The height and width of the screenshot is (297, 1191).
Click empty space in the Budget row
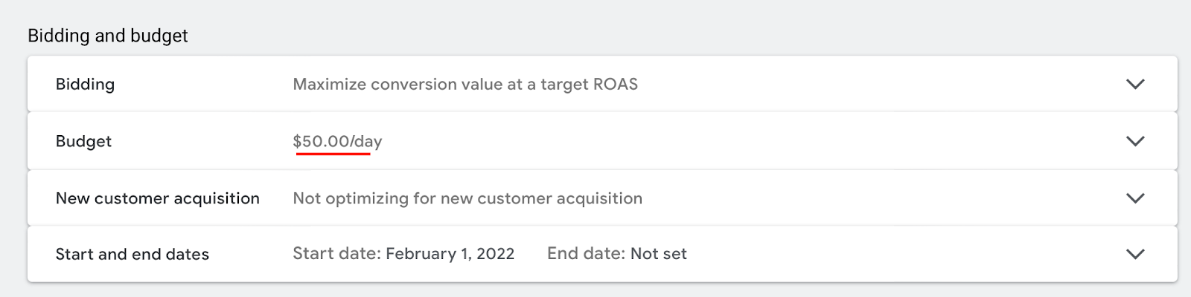tap(744, 141)
